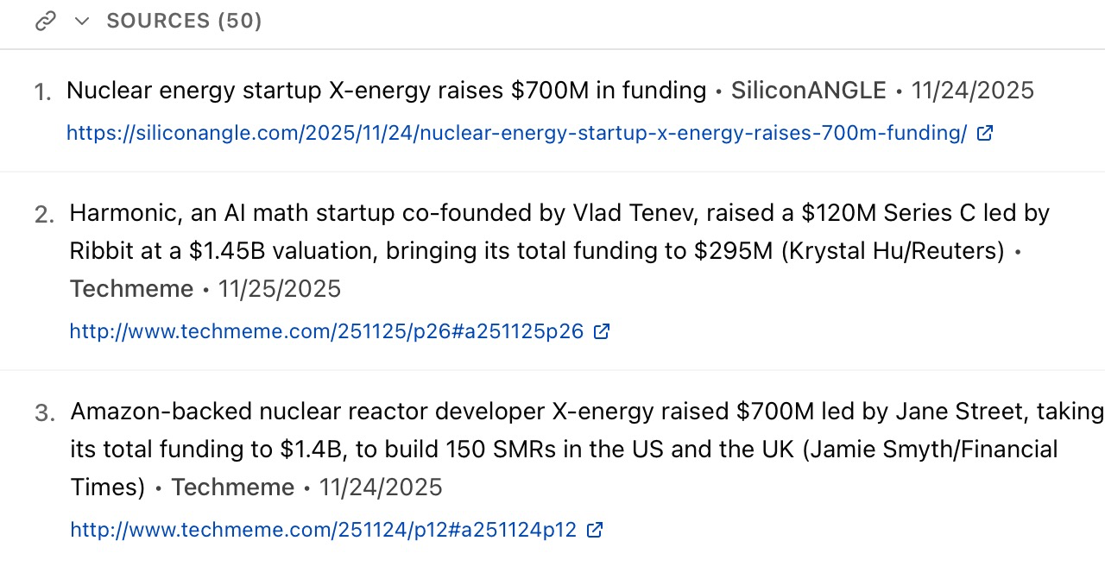
Task: Click the chain link icon beside Sources
Action: click(x=45, y=22)
